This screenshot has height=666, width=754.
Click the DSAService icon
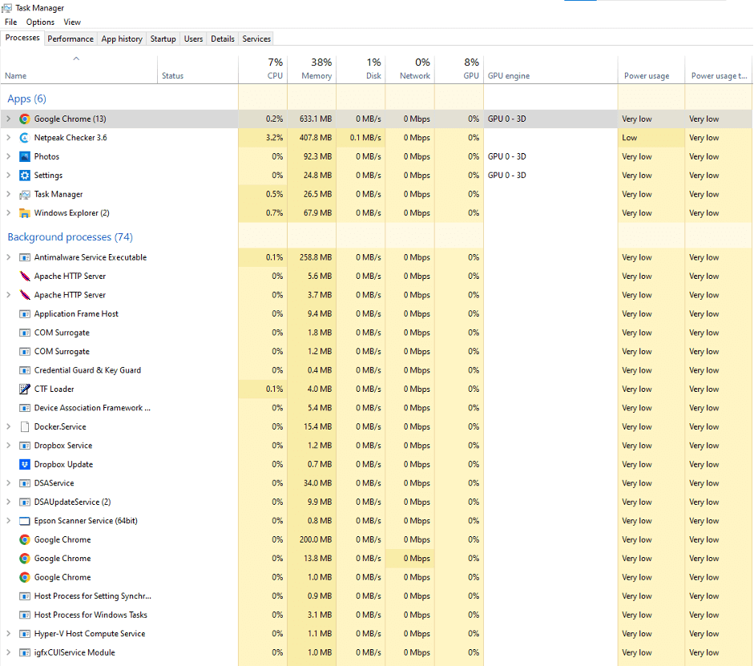[x=25, y=483]
